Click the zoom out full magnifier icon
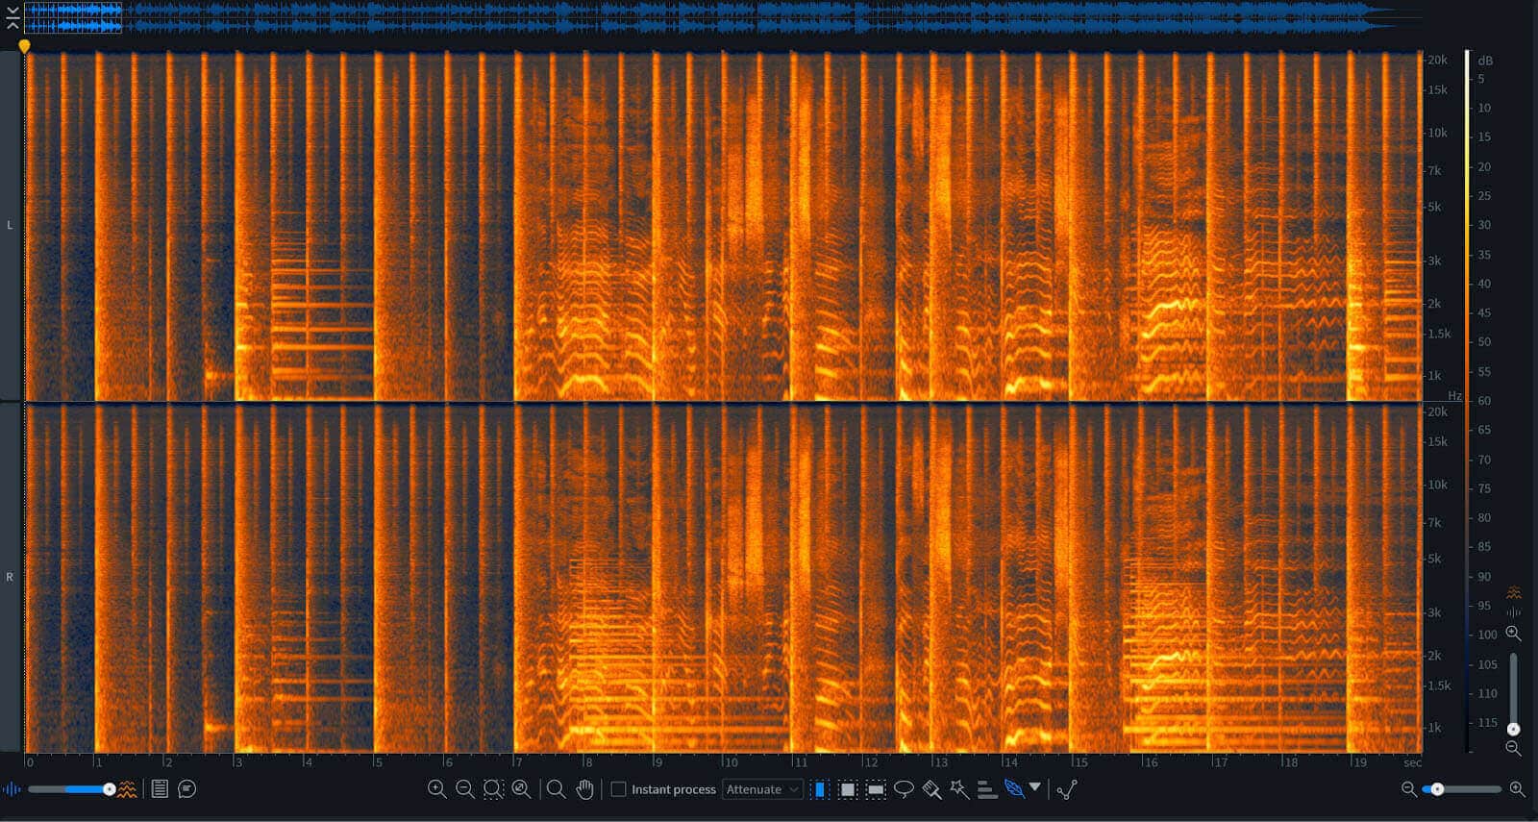The image size is (1538, 822). 521,789
